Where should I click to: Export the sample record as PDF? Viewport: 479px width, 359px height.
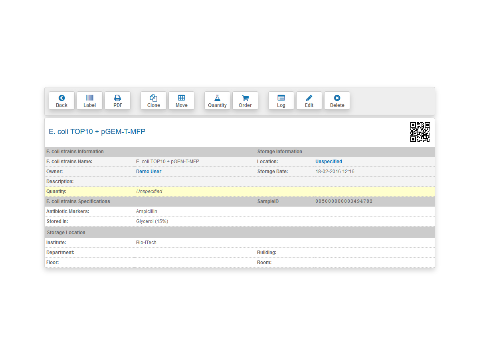[x=117, y=101]
